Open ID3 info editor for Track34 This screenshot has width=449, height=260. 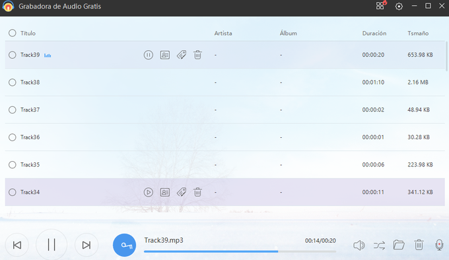(164, 192)
